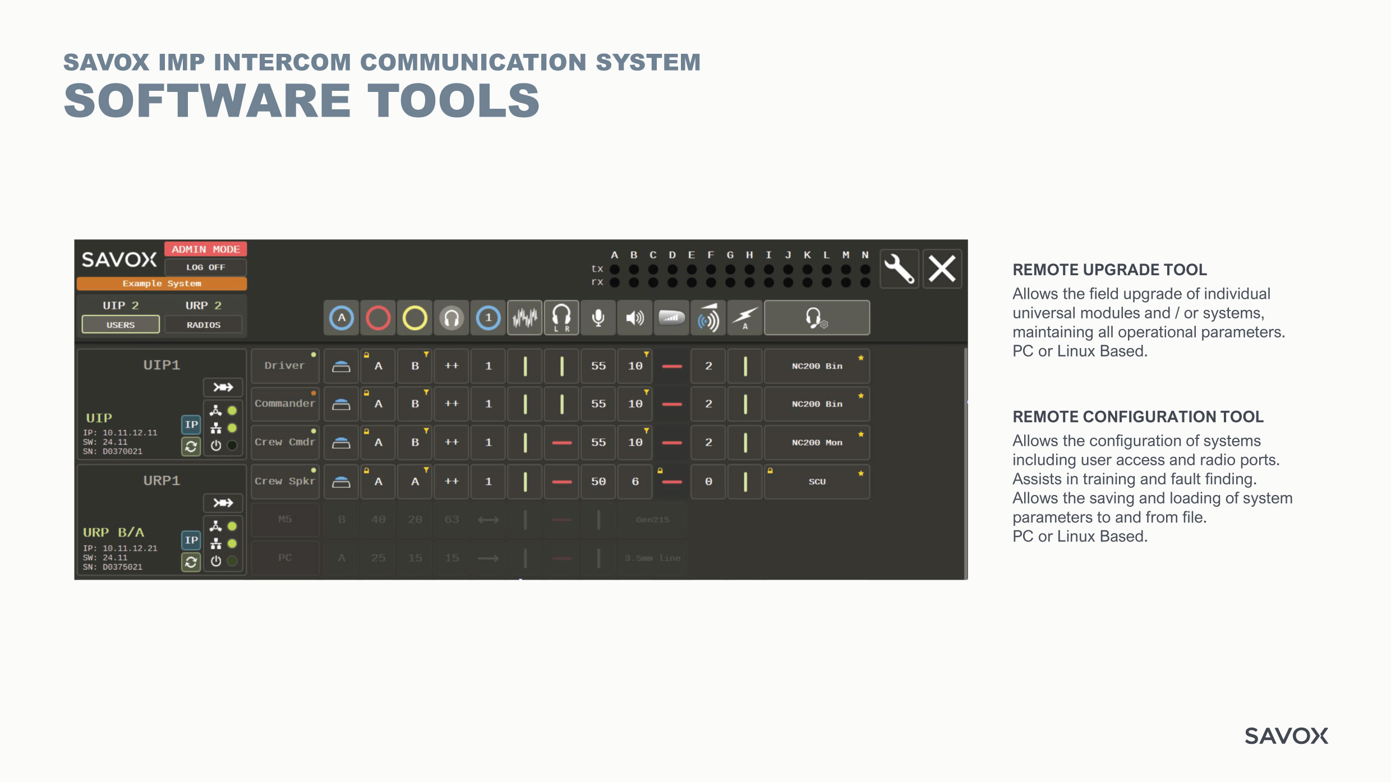Click the speaker volume column icon
The height and width of the screenshot is (782, 1391).
(x=635, y=318)
